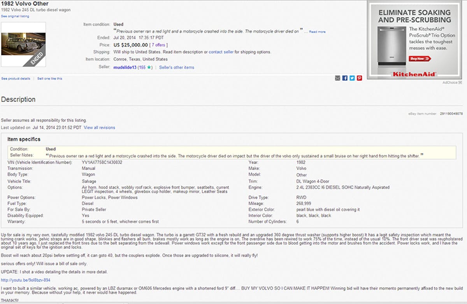Expand seller notes with Read more

tap(317, 32)
